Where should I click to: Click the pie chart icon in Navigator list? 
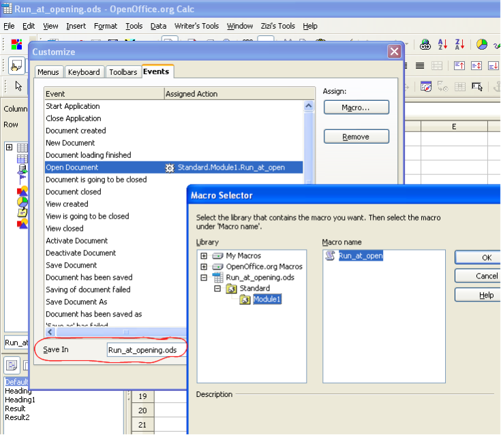tap(22, 202)
